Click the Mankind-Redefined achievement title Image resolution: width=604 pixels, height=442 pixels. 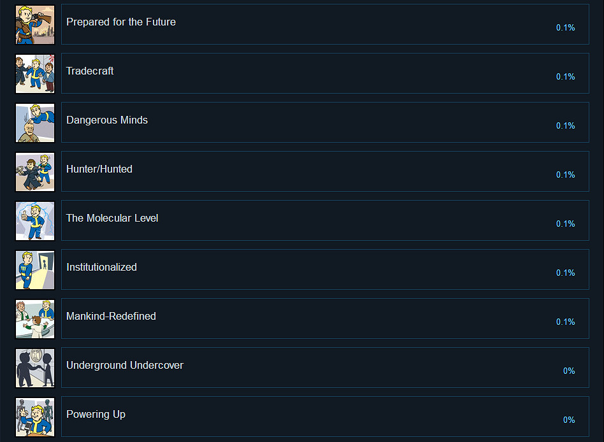(x=111, y=316)
